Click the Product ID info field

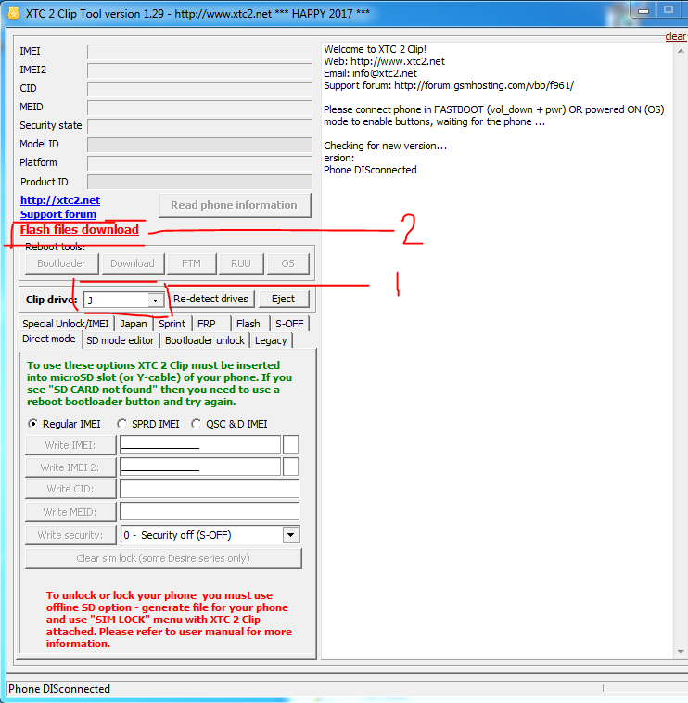click(x=199, y=182)
